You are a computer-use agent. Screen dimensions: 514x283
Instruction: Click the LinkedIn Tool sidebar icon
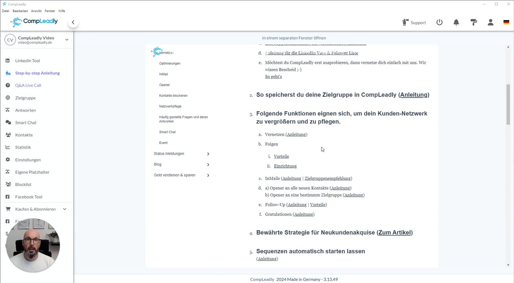[x=7, y=61]
